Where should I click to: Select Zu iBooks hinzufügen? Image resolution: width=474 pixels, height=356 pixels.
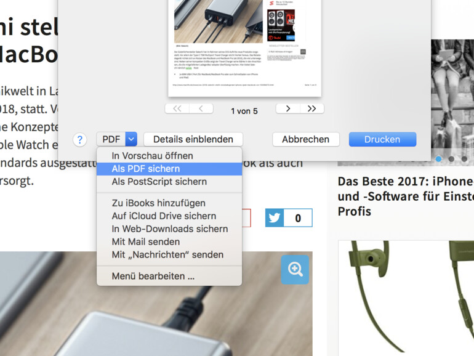(169, 203)
